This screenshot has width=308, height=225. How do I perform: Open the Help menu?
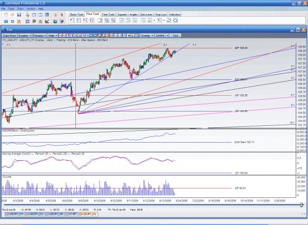(x=41, y=9)
